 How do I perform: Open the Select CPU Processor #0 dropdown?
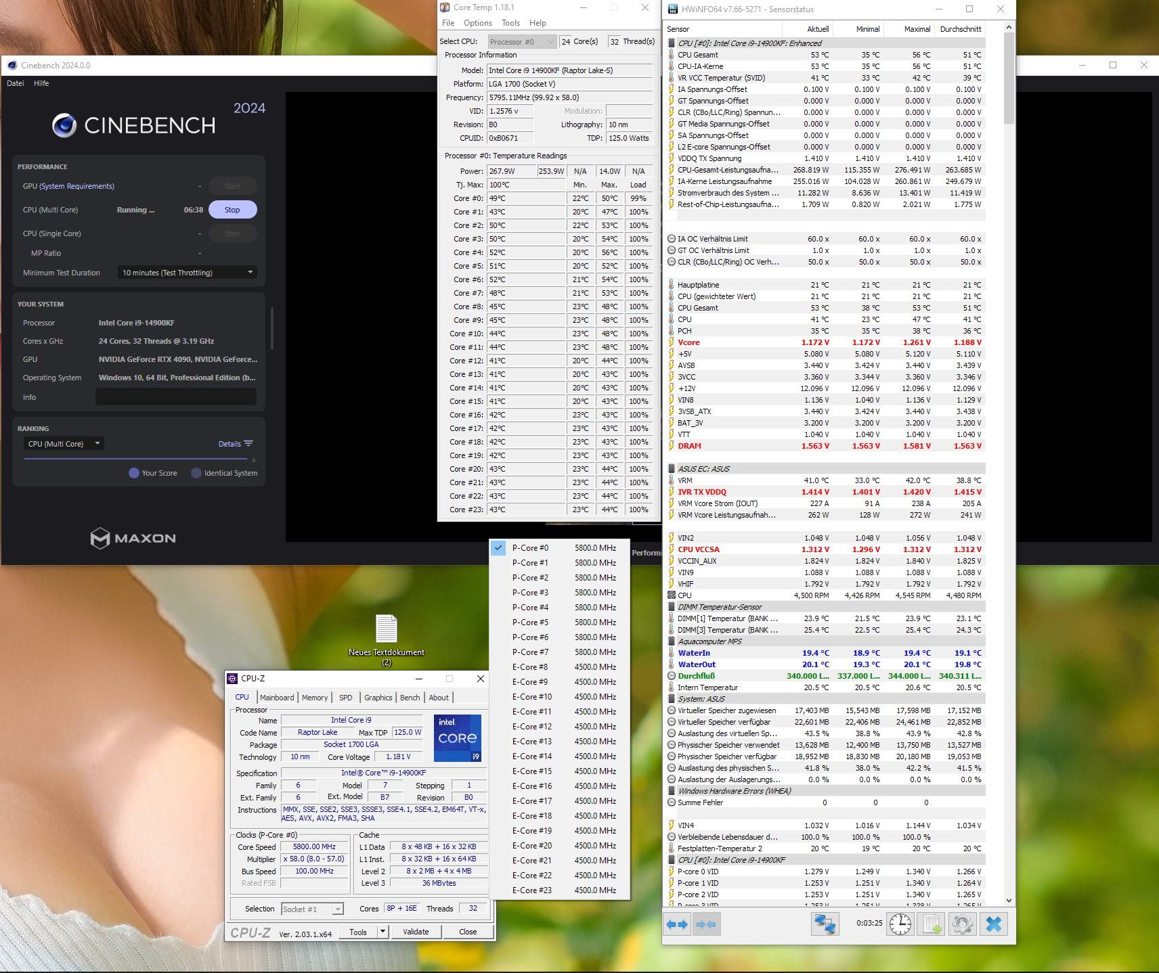tap(522, 41)
